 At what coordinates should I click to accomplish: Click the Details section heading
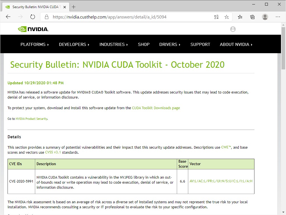tap(14, 137)
